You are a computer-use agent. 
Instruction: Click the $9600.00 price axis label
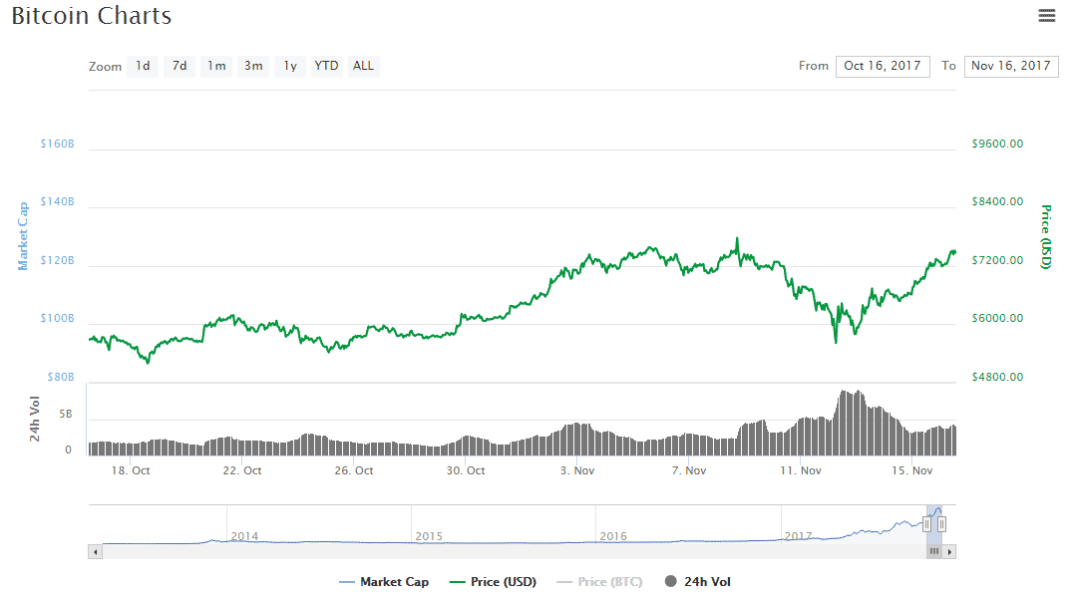tap(997, 144)
